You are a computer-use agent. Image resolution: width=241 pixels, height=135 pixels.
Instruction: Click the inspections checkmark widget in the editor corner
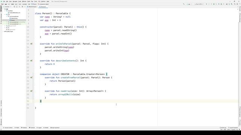[x=238, y=9]
